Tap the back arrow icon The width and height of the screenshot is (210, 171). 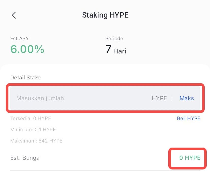tap(13, 15)
